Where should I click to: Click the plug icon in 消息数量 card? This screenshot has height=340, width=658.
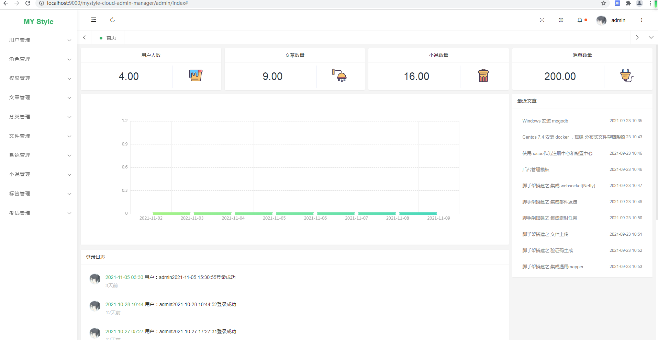tap(626, 76)
